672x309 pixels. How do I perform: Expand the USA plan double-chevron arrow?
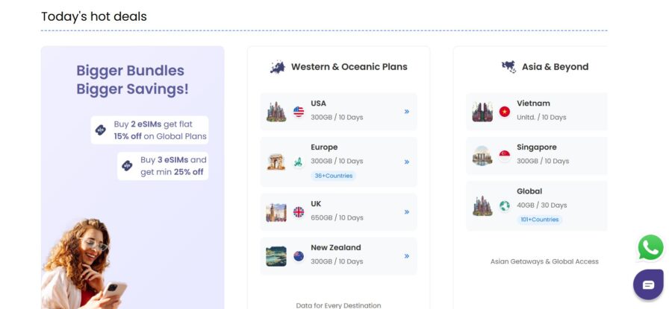[407, 112]
